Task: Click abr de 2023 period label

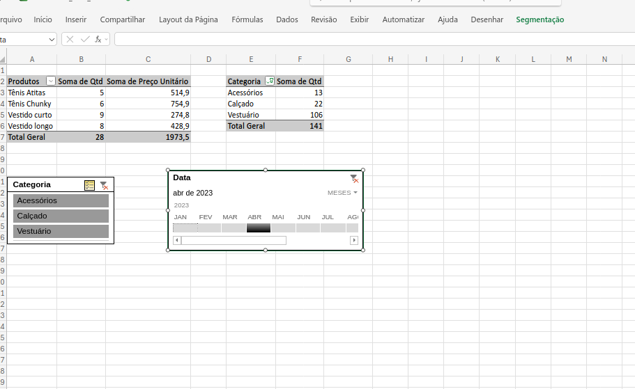Action: coord(193,193)
